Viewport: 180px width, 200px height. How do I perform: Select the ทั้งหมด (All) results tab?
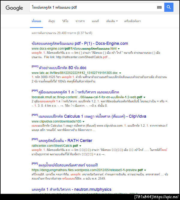[36, 21]
